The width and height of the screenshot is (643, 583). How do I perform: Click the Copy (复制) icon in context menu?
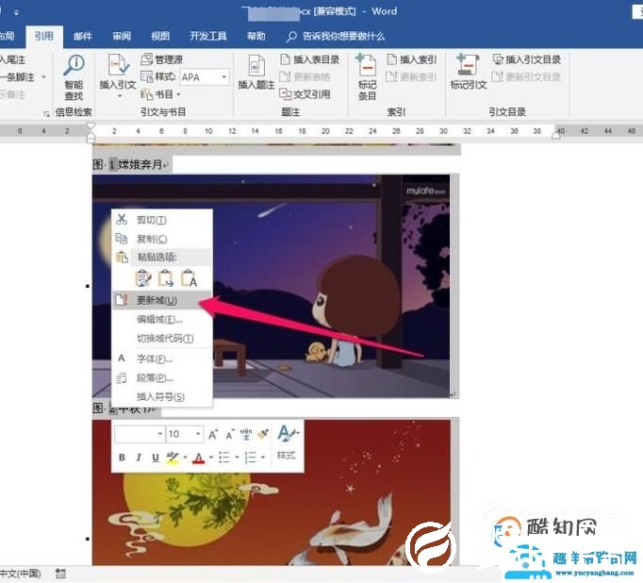pos(121,239)
